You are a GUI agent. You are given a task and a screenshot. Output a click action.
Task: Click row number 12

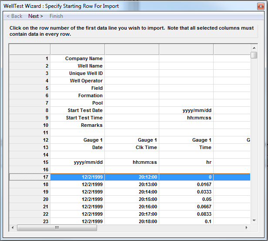tap(30, 140)
